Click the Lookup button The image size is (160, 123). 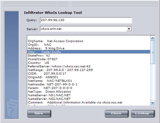[x=142, y=113]
